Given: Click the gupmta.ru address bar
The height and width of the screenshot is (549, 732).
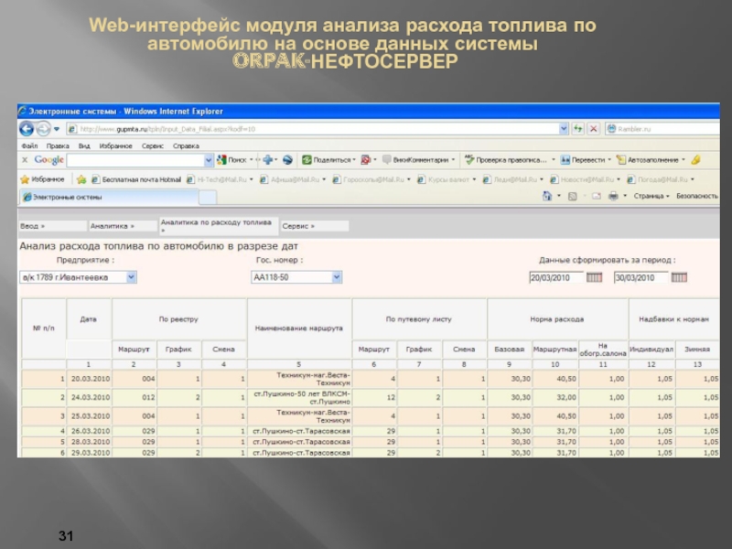Looking at the screenshot, I should 312,129.
